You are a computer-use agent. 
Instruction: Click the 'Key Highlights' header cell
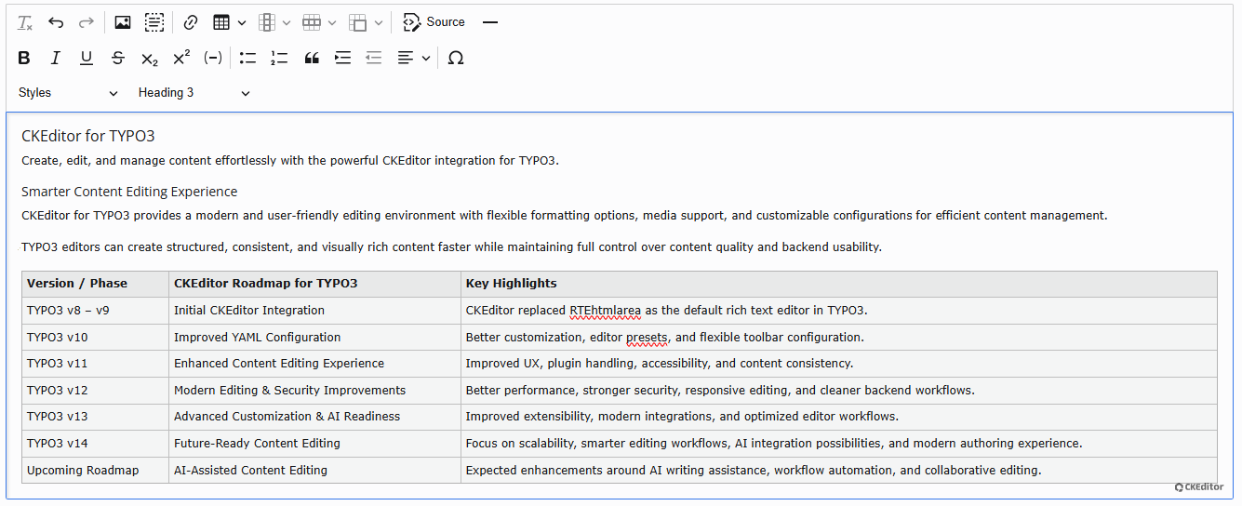[x=839, y=284]
